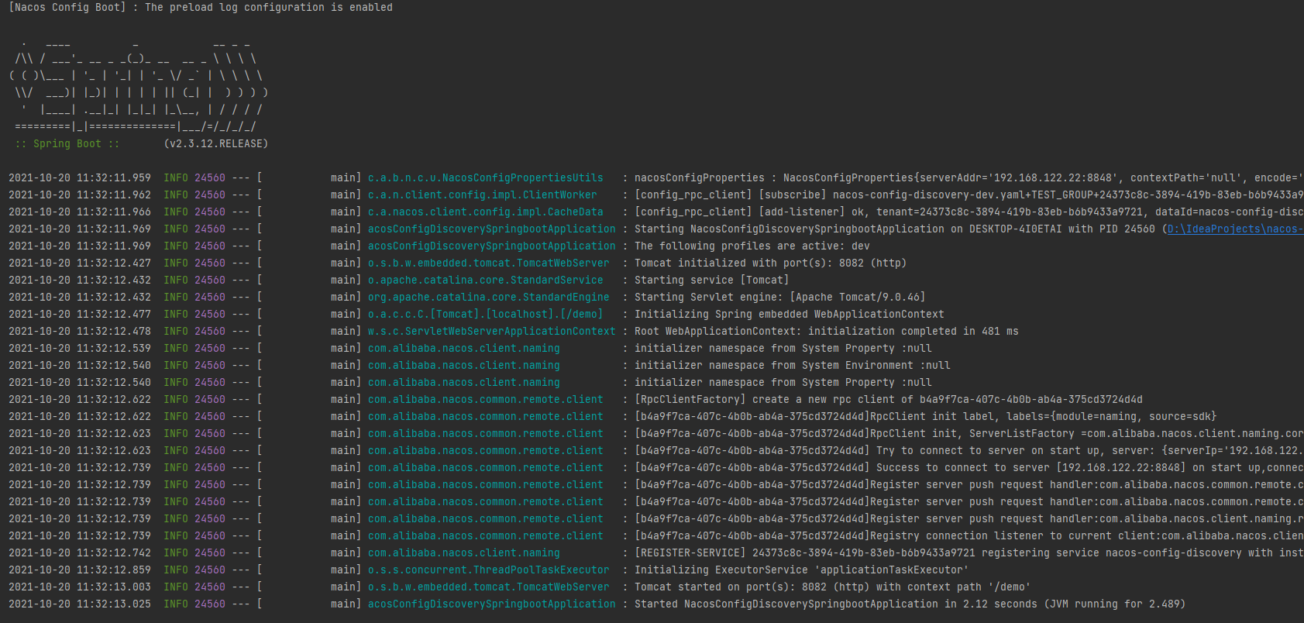1304x623 pixels.
Task: Click 'nacosConfigProperties : NacosConfigProperties{serverAddr' message
Action: 969,177
